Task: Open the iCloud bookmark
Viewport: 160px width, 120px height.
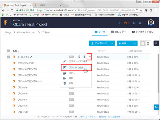Action: 65,15
